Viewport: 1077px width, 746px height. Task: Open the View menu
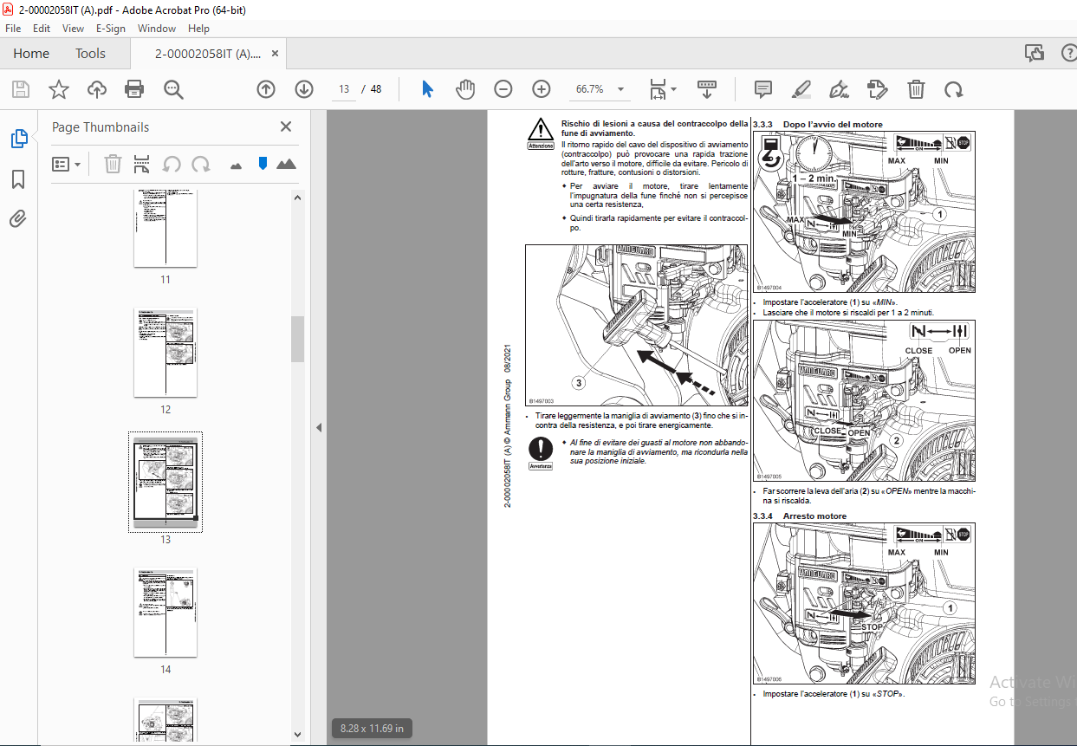point(73,28)
